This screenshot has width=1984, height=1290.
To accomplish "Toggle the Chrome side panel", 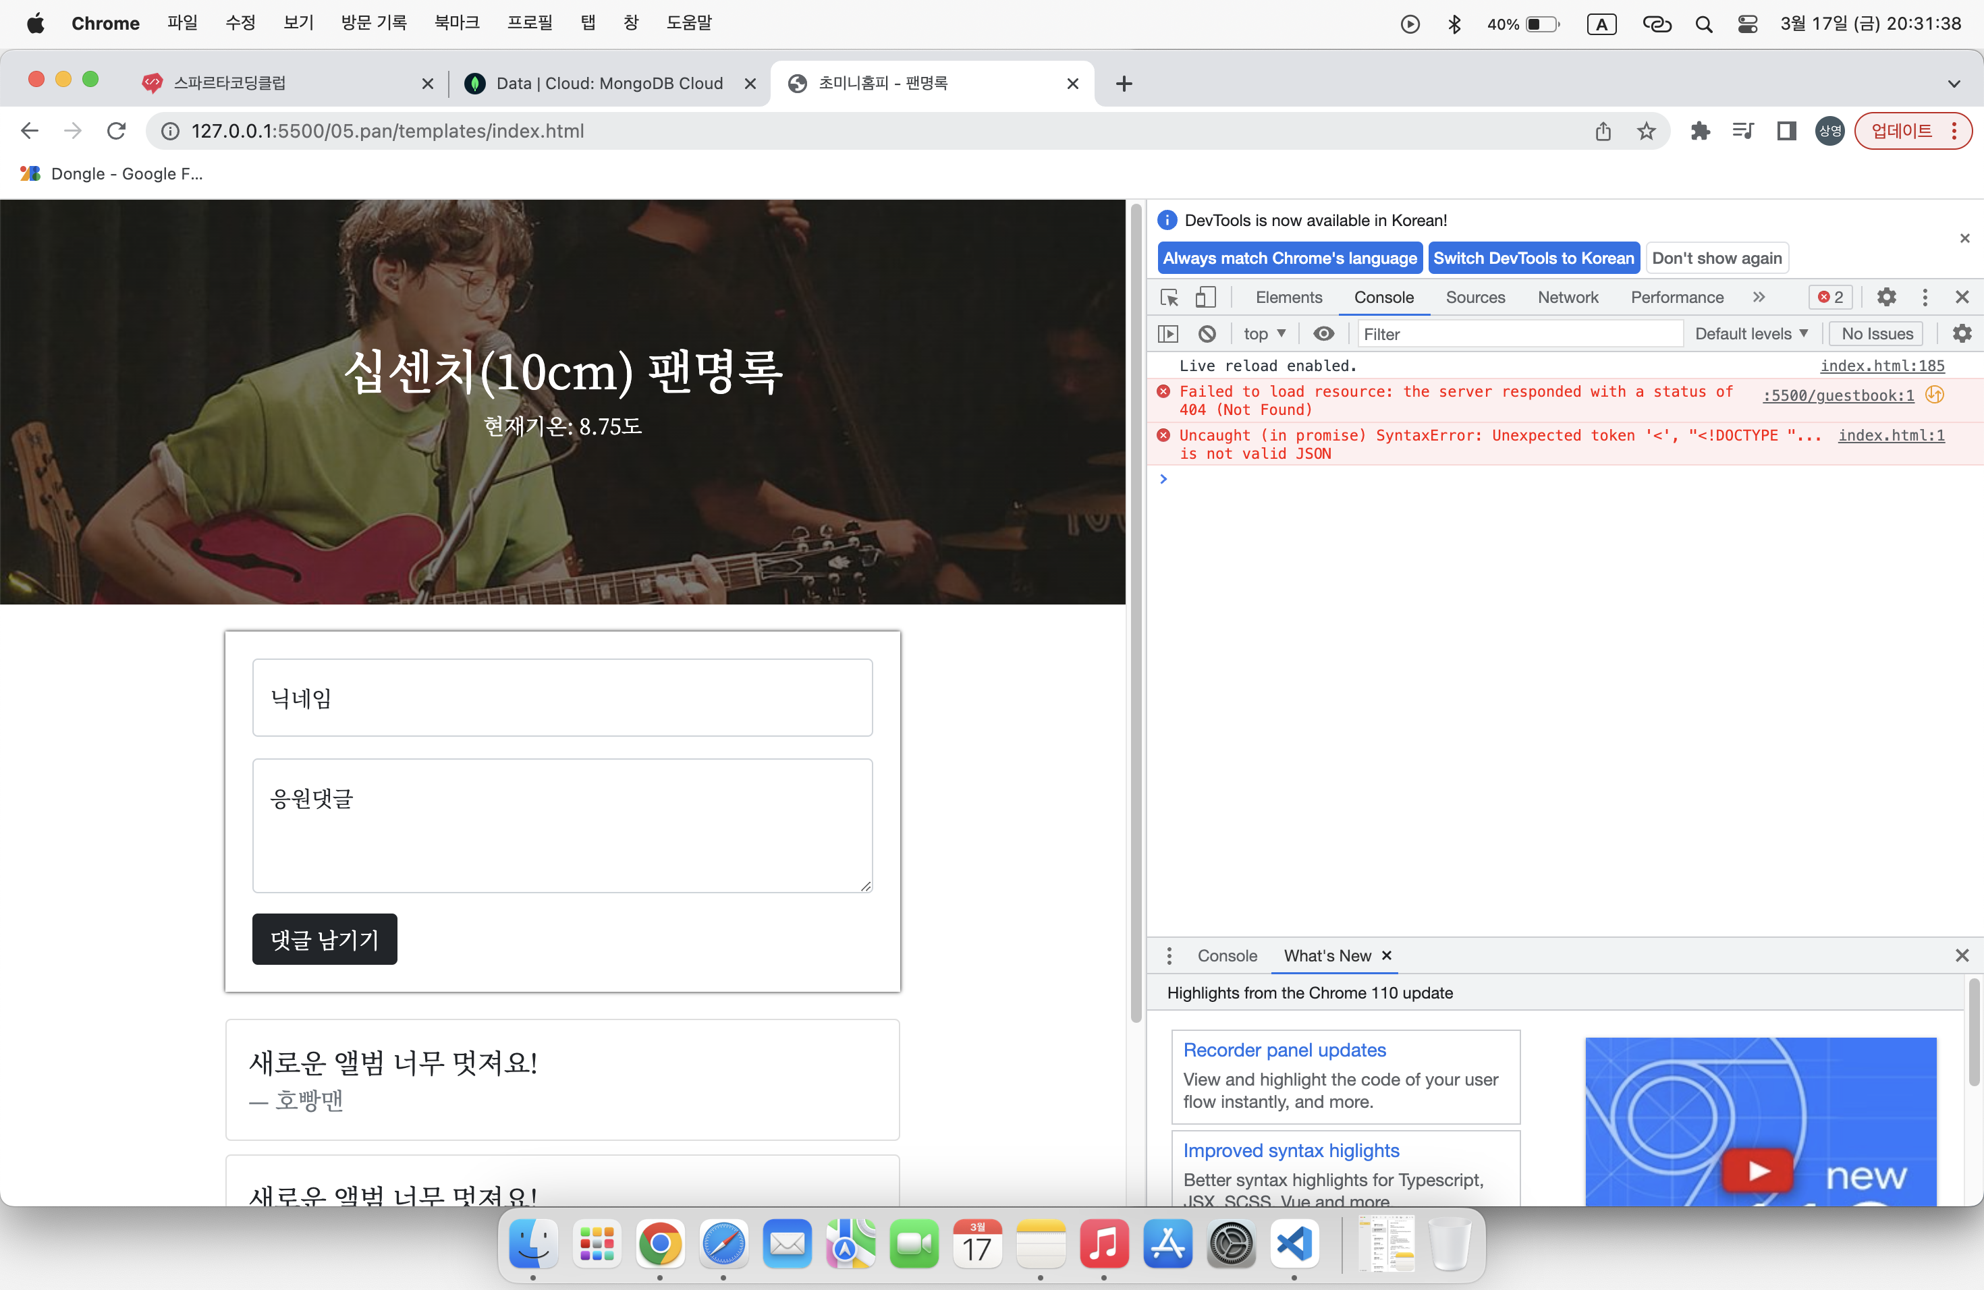I will tap(1786, 131).
